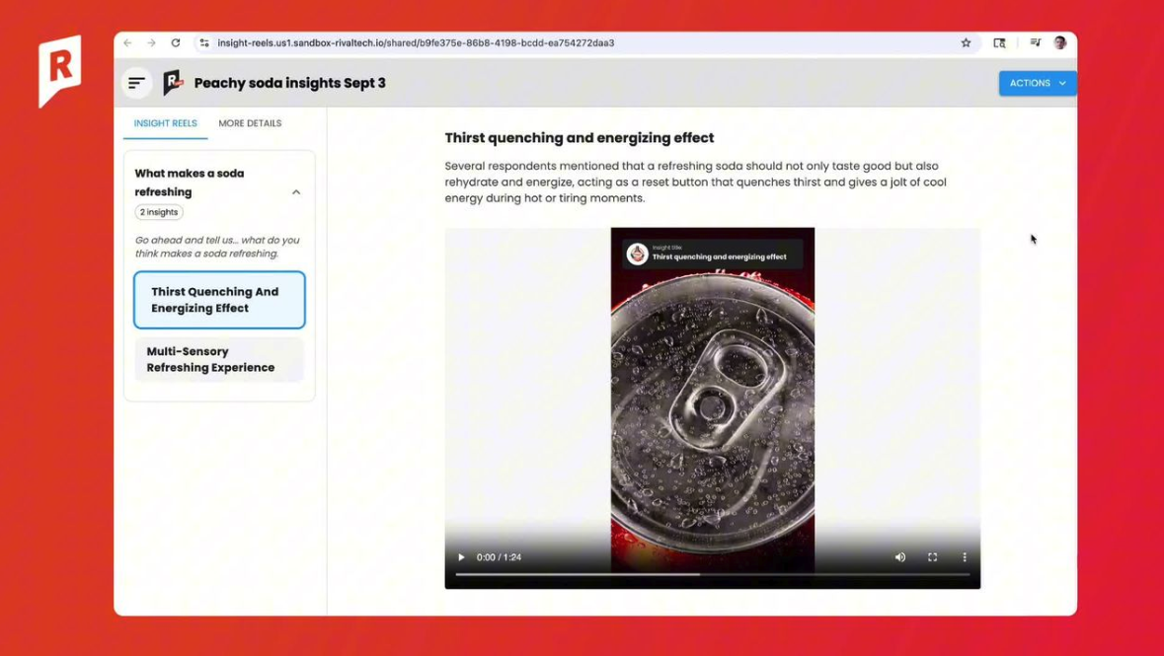Open the ACTIONS dropdown
Screen dimensions: 1164x656
[x=1037, y=83]
